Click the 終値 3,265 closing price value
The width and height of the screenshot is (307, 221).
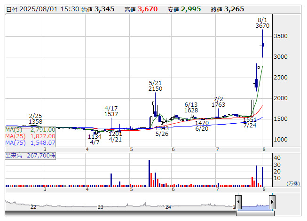[234, 9]
